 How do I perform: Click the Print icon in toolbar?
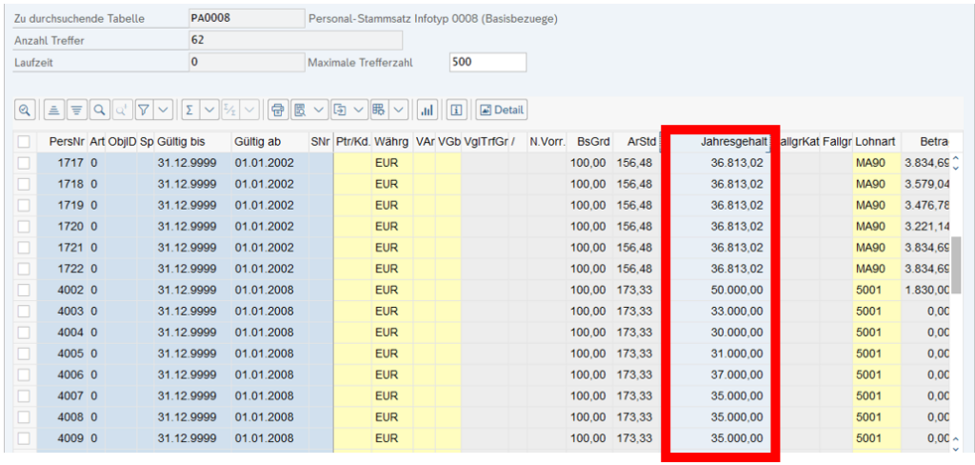[x=278, y=111]
